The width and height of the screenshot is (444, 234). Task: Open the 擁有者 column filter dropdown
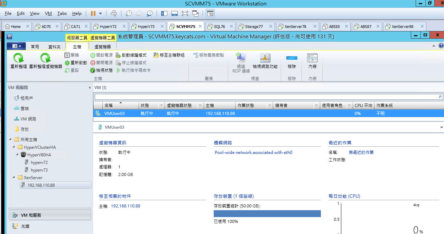316,106
